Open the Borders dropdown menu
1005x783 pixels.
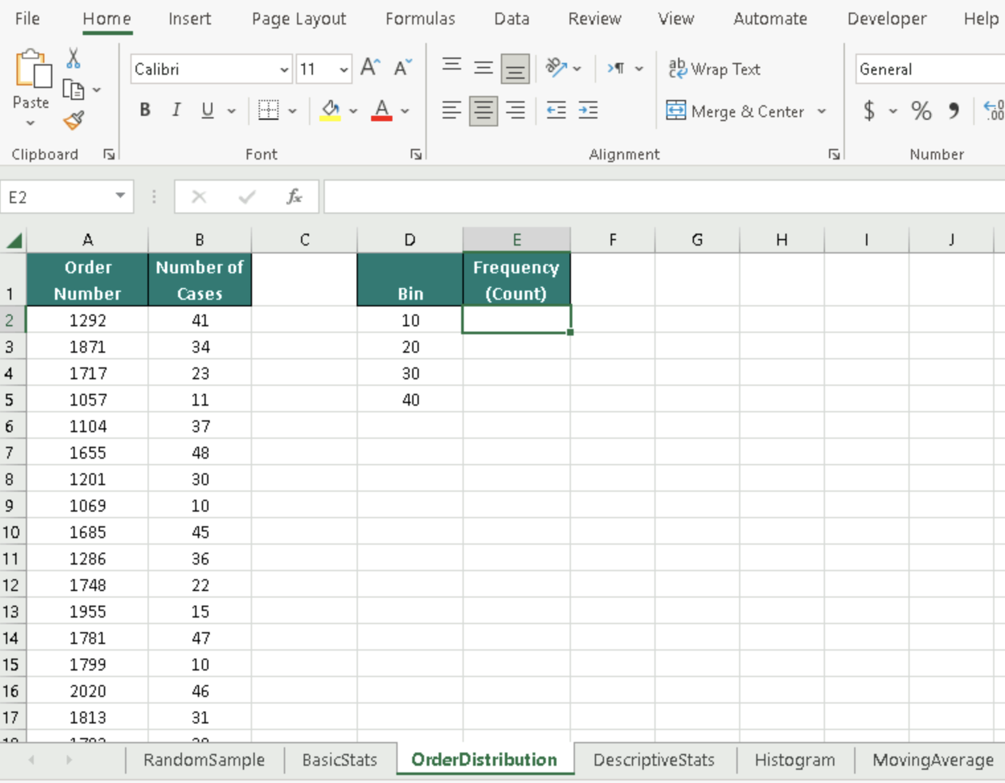tap(293, 111)
